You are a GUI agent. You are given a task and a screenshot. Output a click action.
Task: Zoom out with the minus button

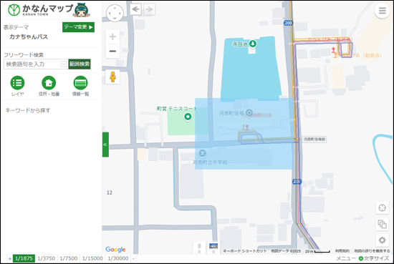(x=112, y=52)
